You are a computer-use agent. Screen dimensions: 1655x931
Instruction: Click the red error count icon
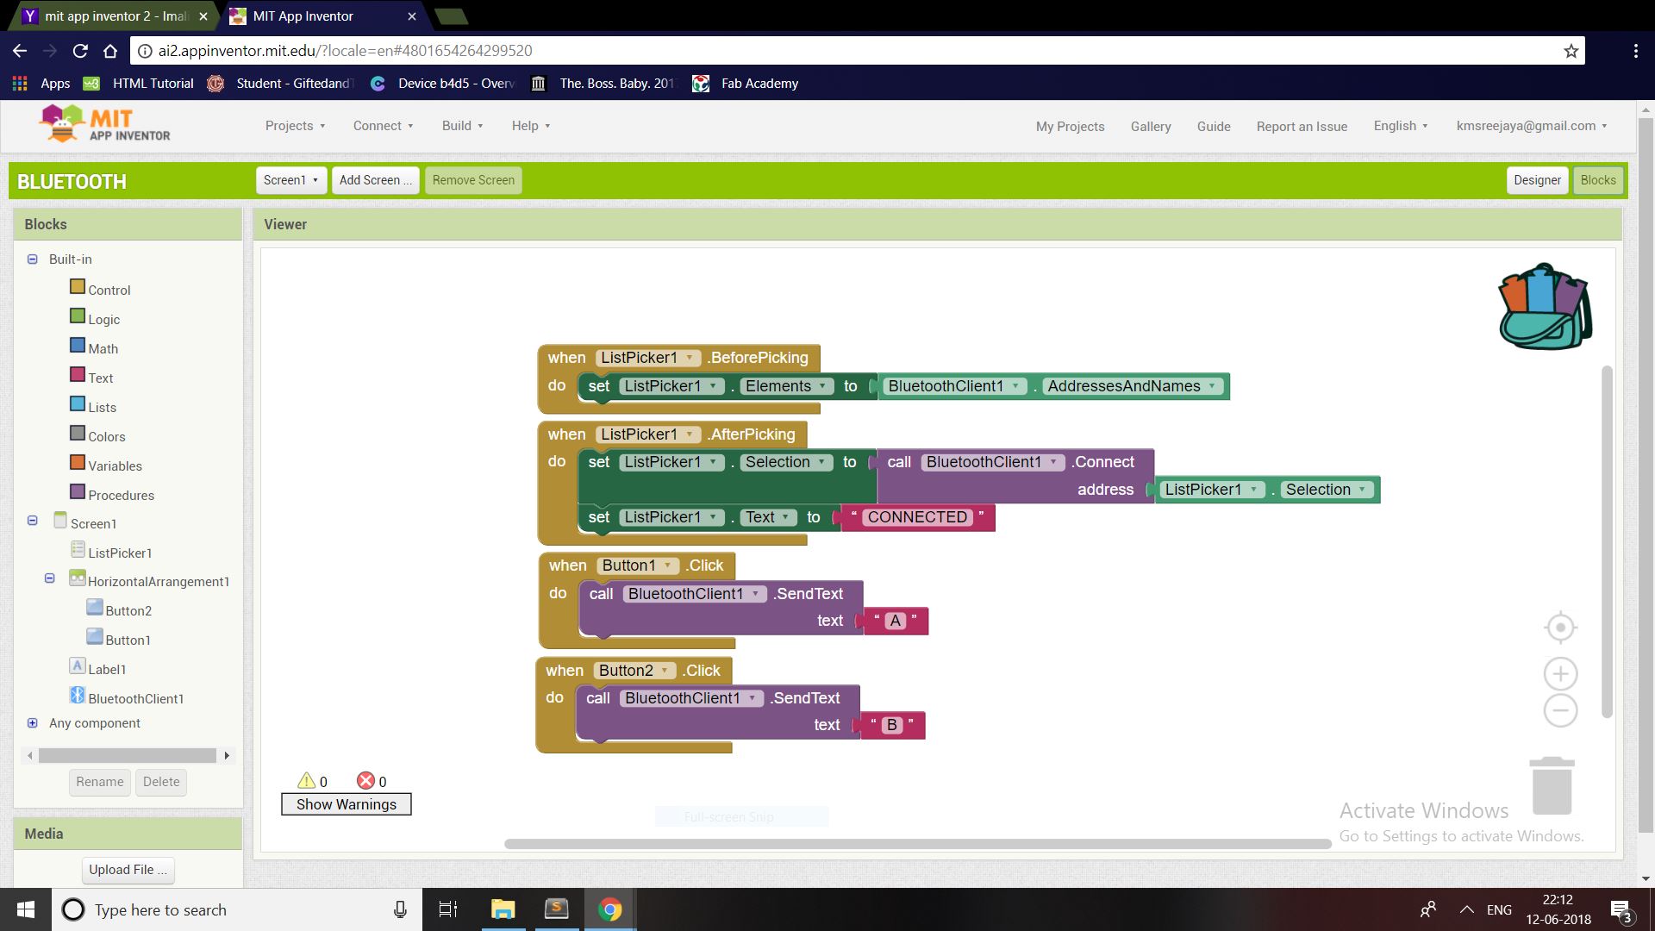365,780
